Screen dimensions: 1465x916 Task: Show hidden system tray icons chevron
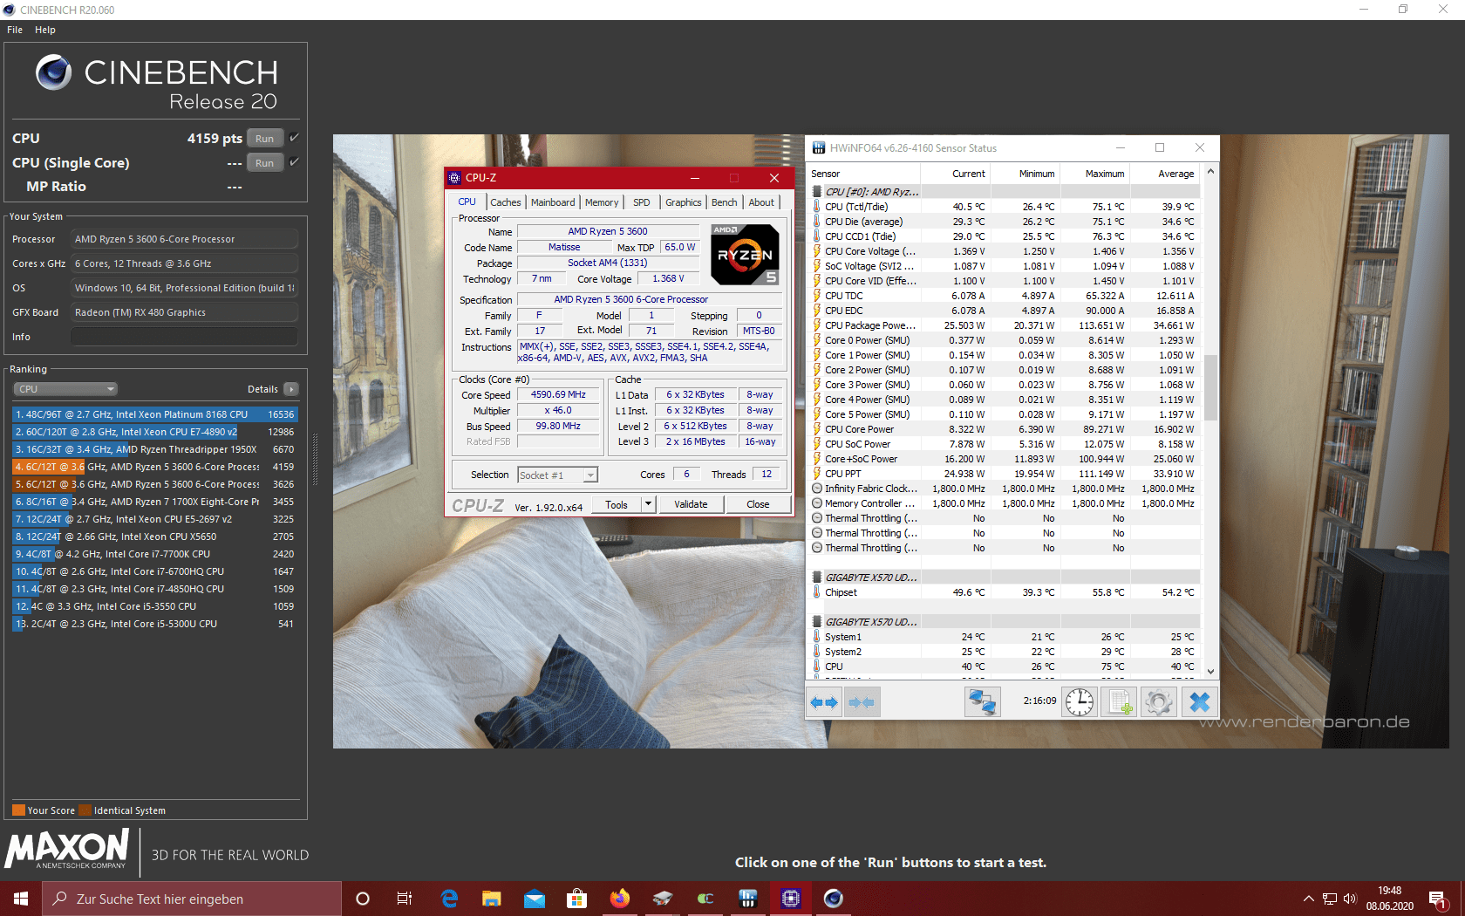(1308, 899)
